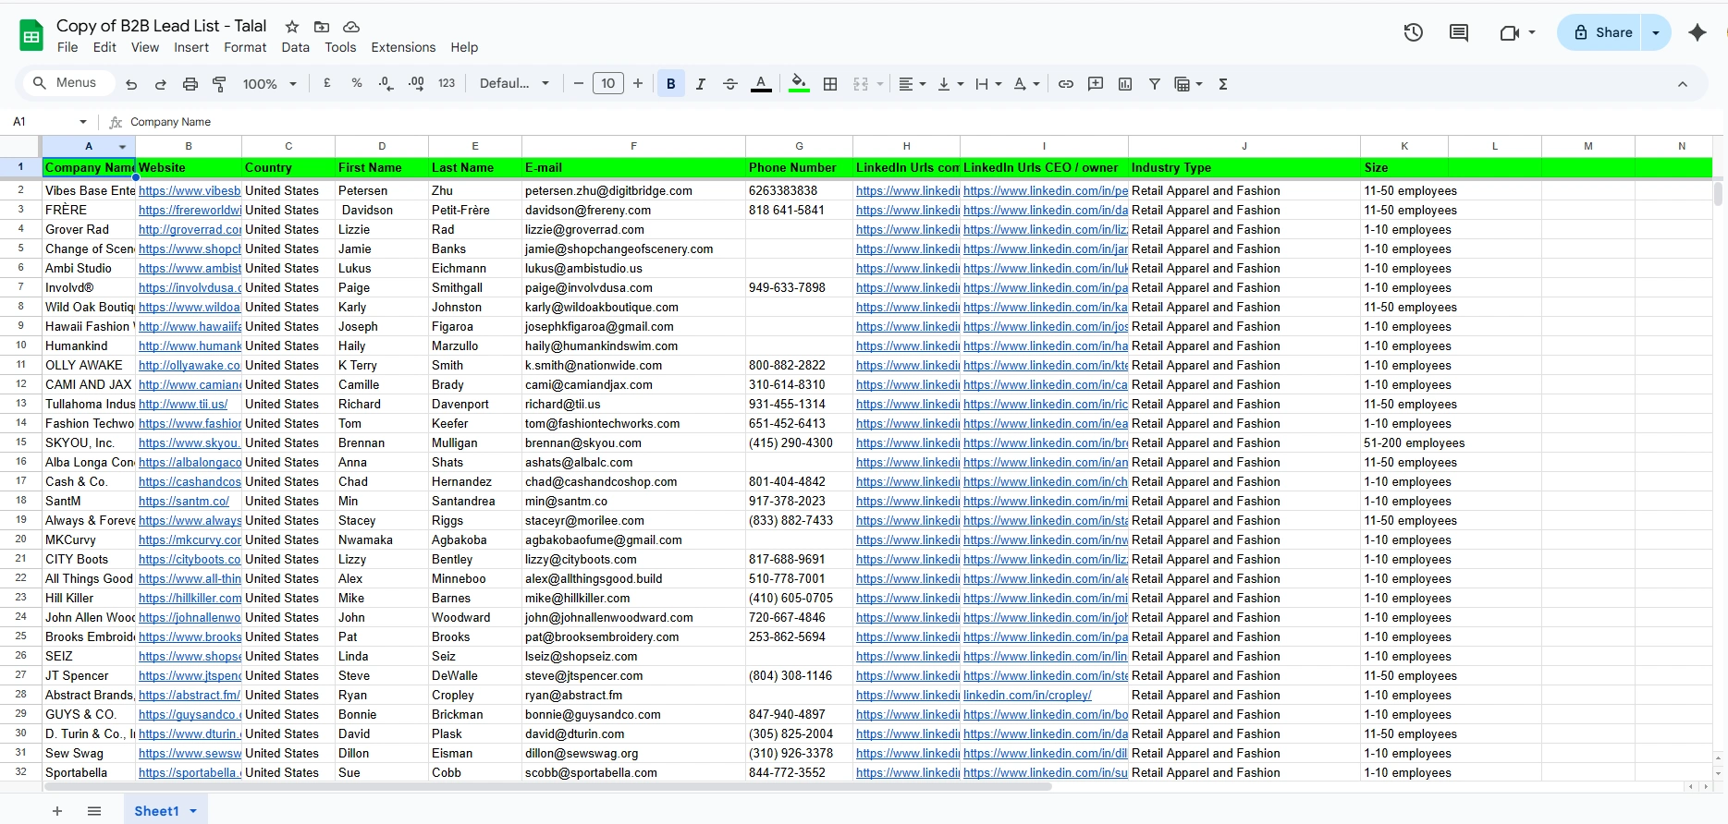Increase decimal places
This screenshot has height=824, width=1728.
point(416,83)
